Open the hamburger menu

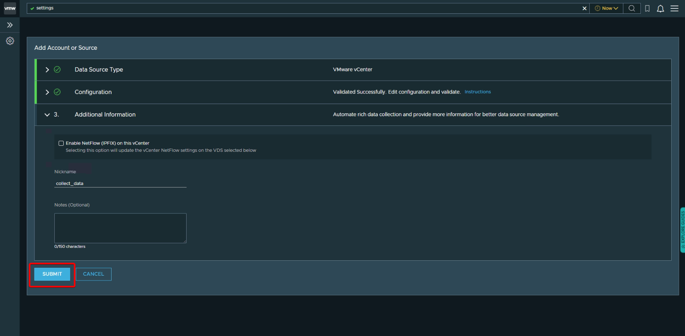(x=674, y=9)
